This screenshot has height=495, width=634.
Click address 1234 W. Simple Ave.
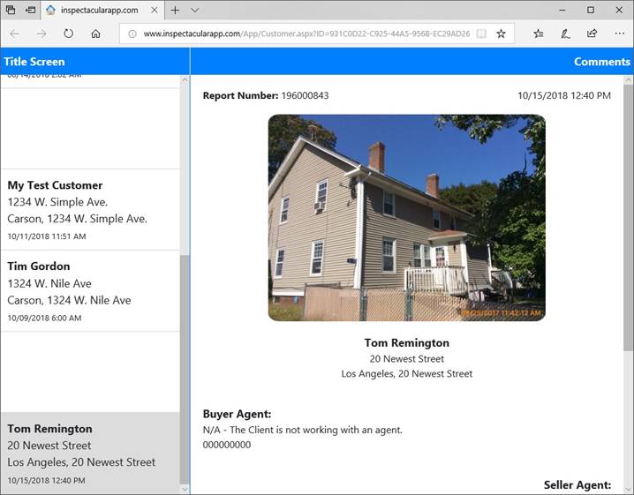(x=57, y=202)
